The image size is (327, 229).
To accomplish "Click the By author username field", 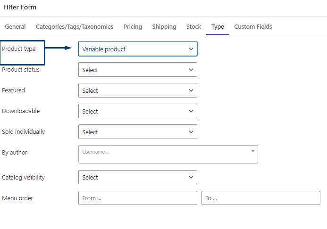I will (168, 154).
